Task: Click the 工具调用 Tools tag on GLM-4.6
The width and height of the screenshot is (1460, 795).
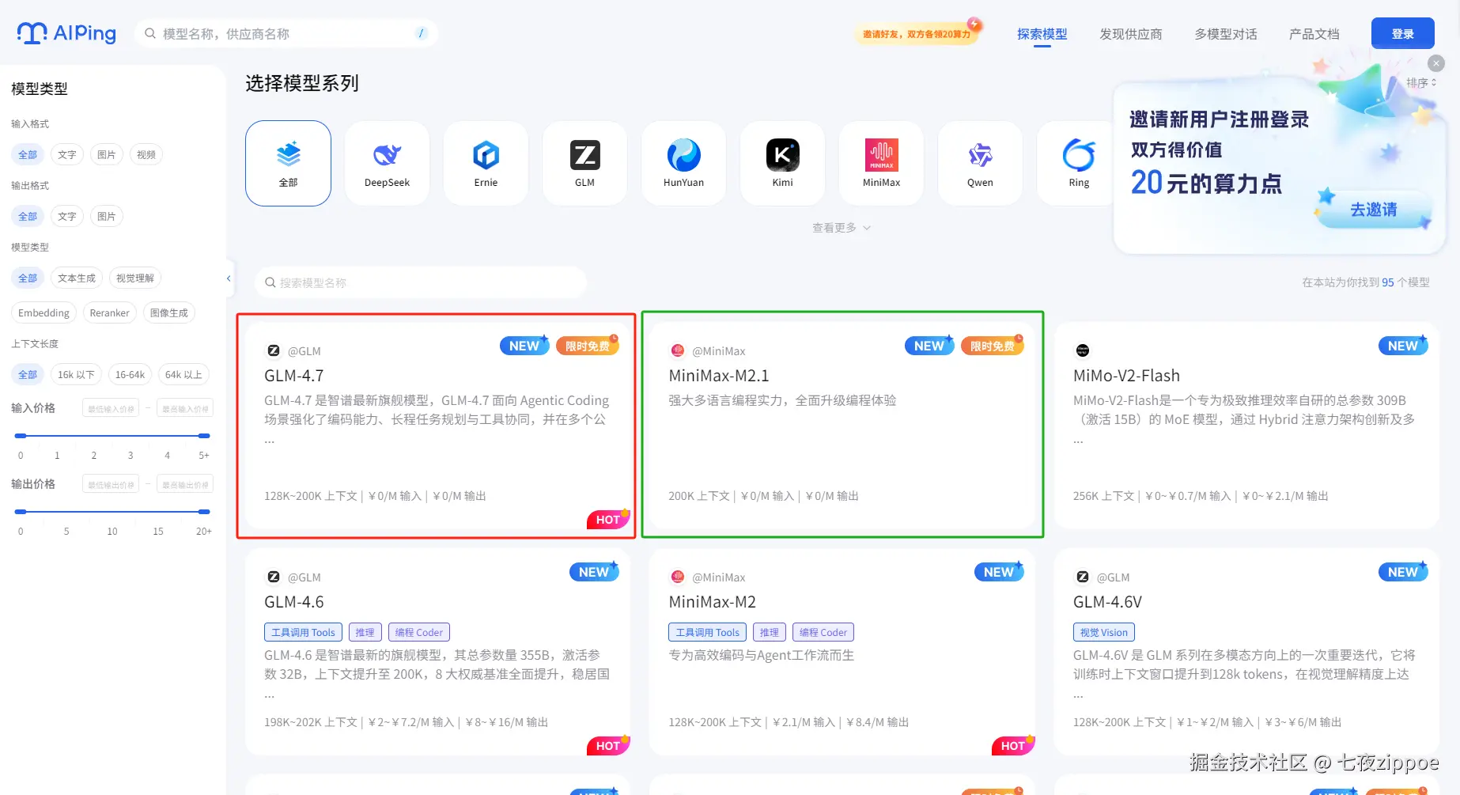Action: tap(304, 632)
